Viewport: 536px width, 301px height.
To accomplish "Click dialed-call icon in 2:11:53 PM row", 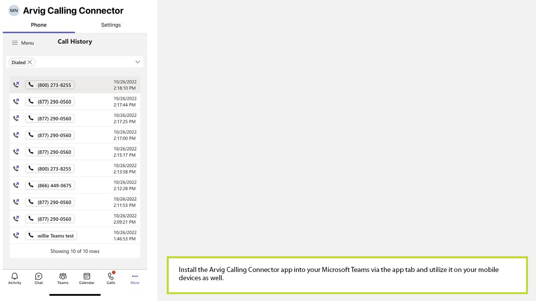I will coord(16,202).
